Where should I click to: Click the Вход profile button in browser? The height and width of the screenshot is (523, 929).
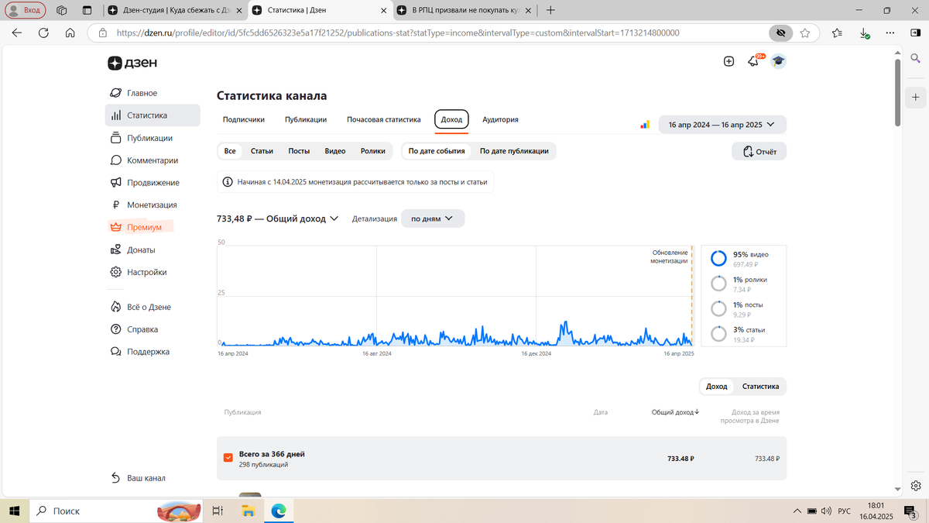26,10
